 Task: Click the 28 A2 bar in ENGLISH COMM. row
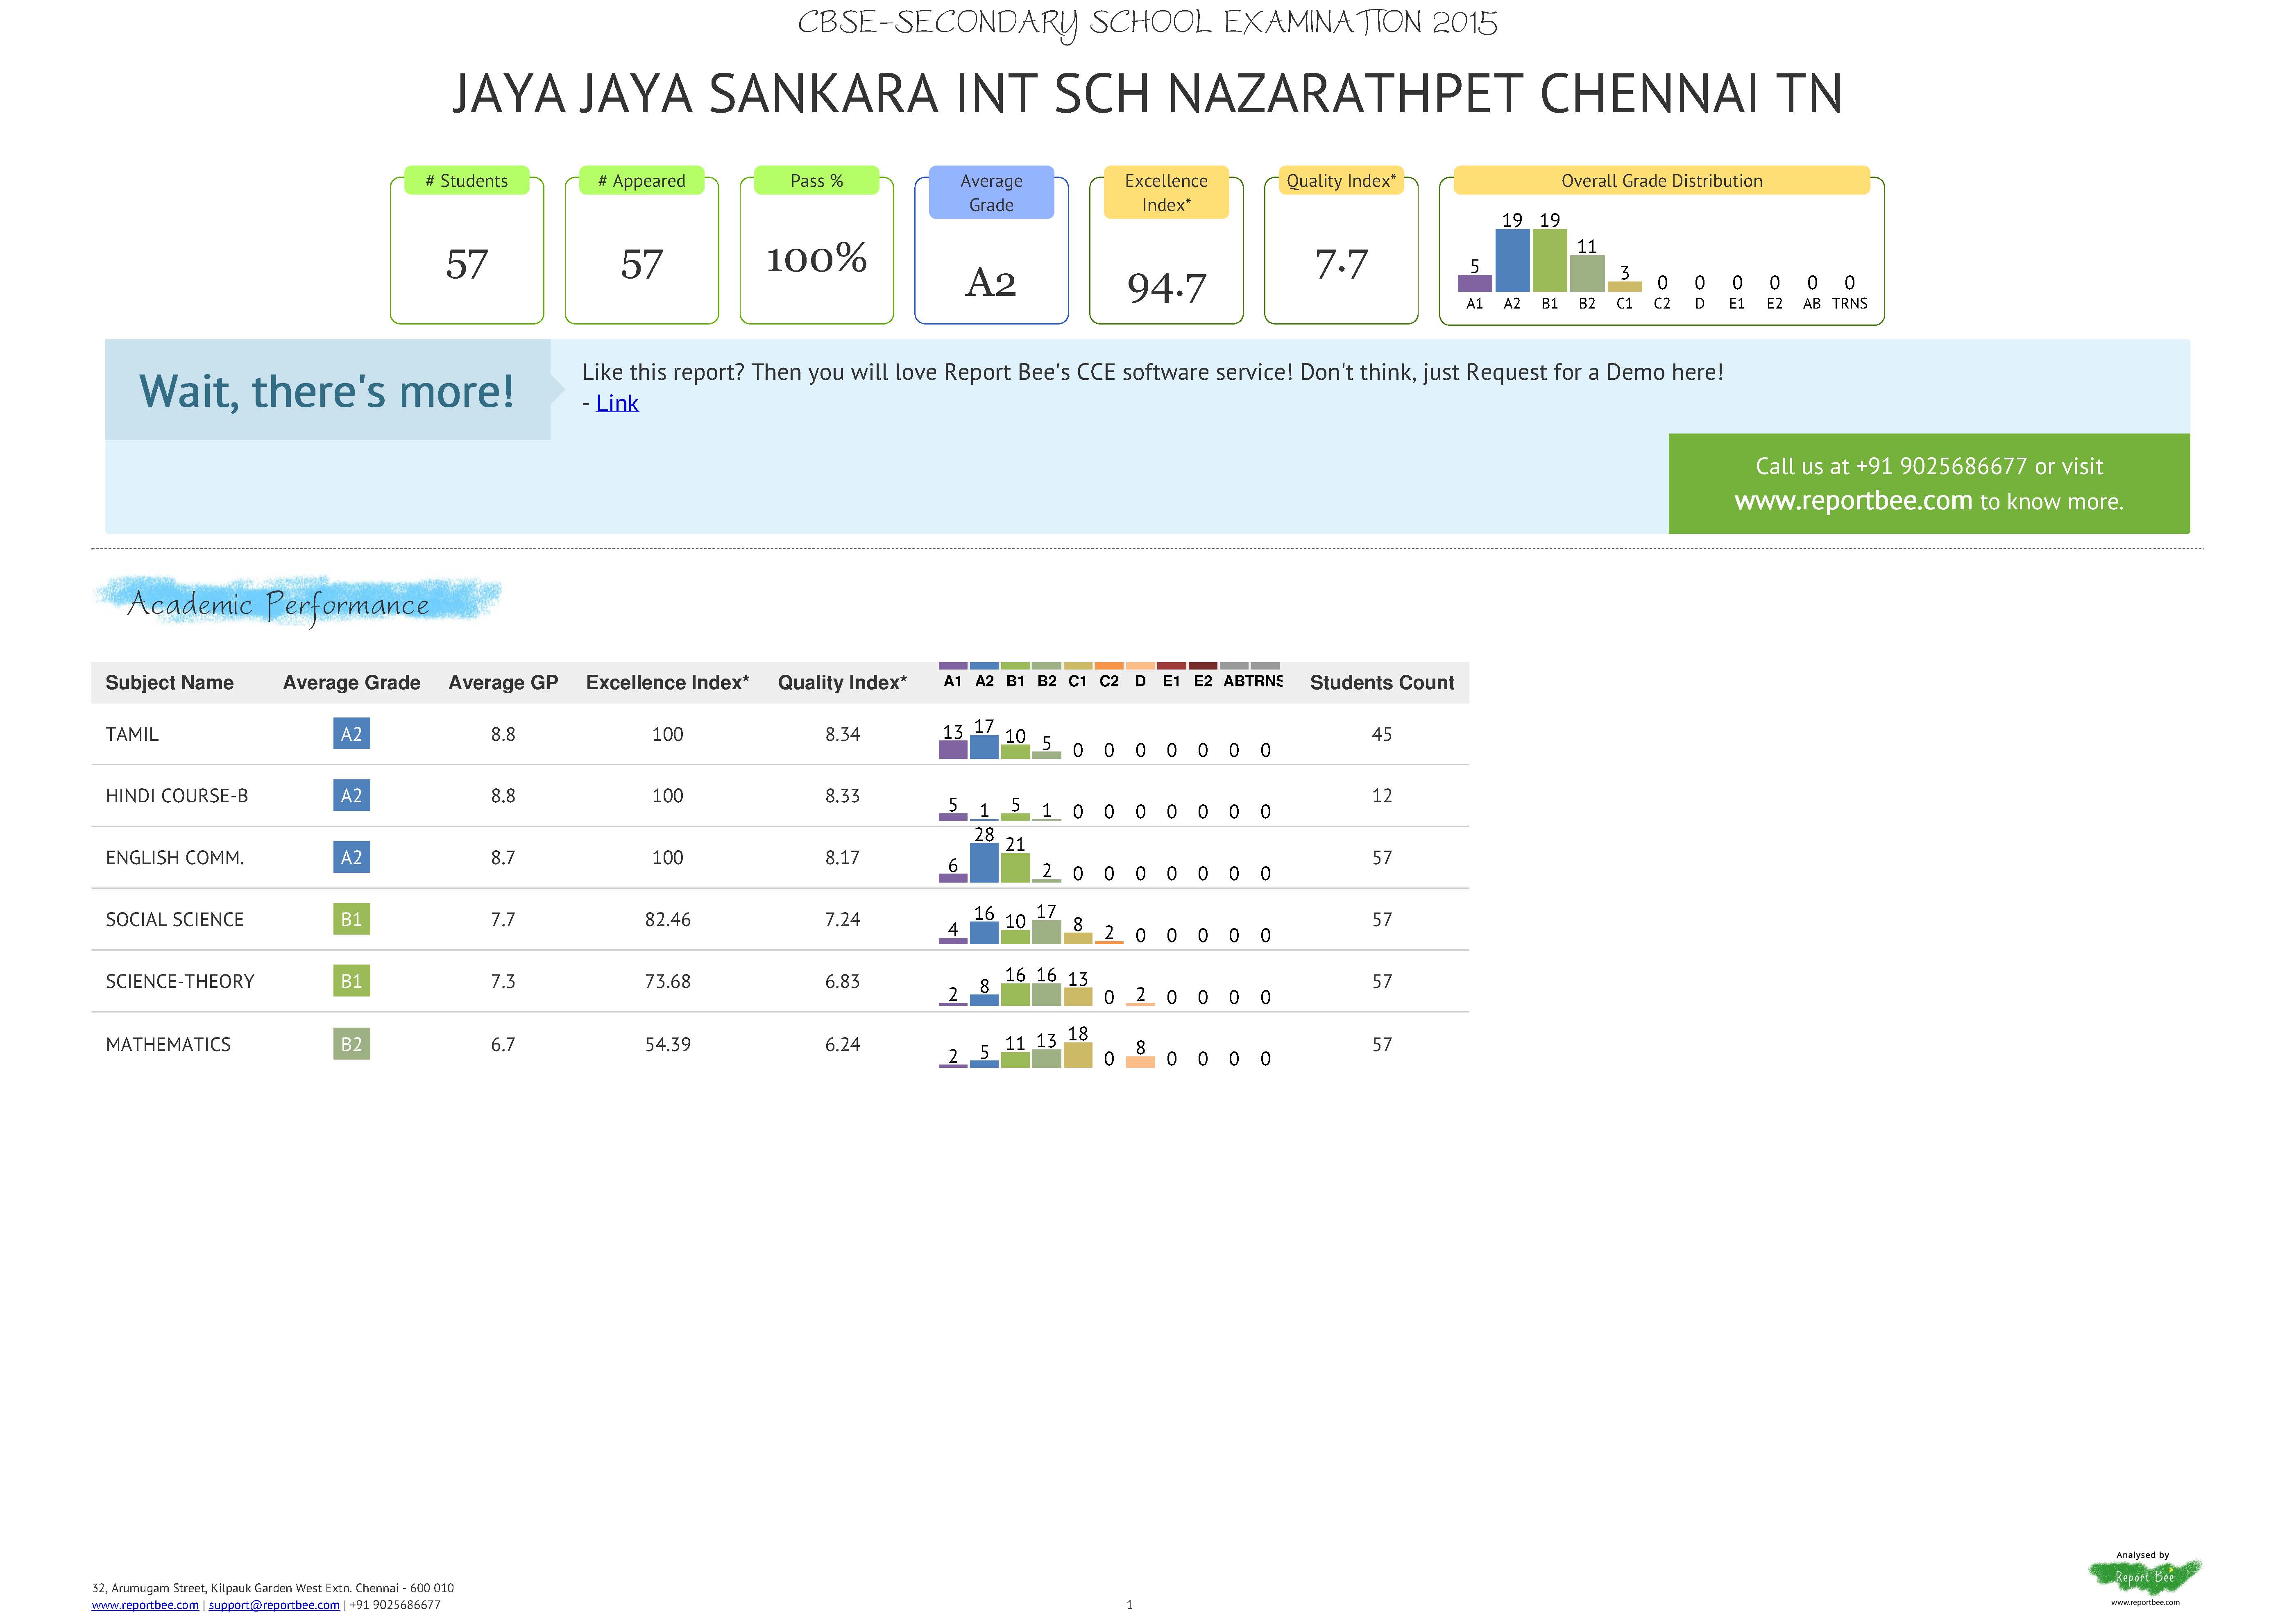[984, 863]
